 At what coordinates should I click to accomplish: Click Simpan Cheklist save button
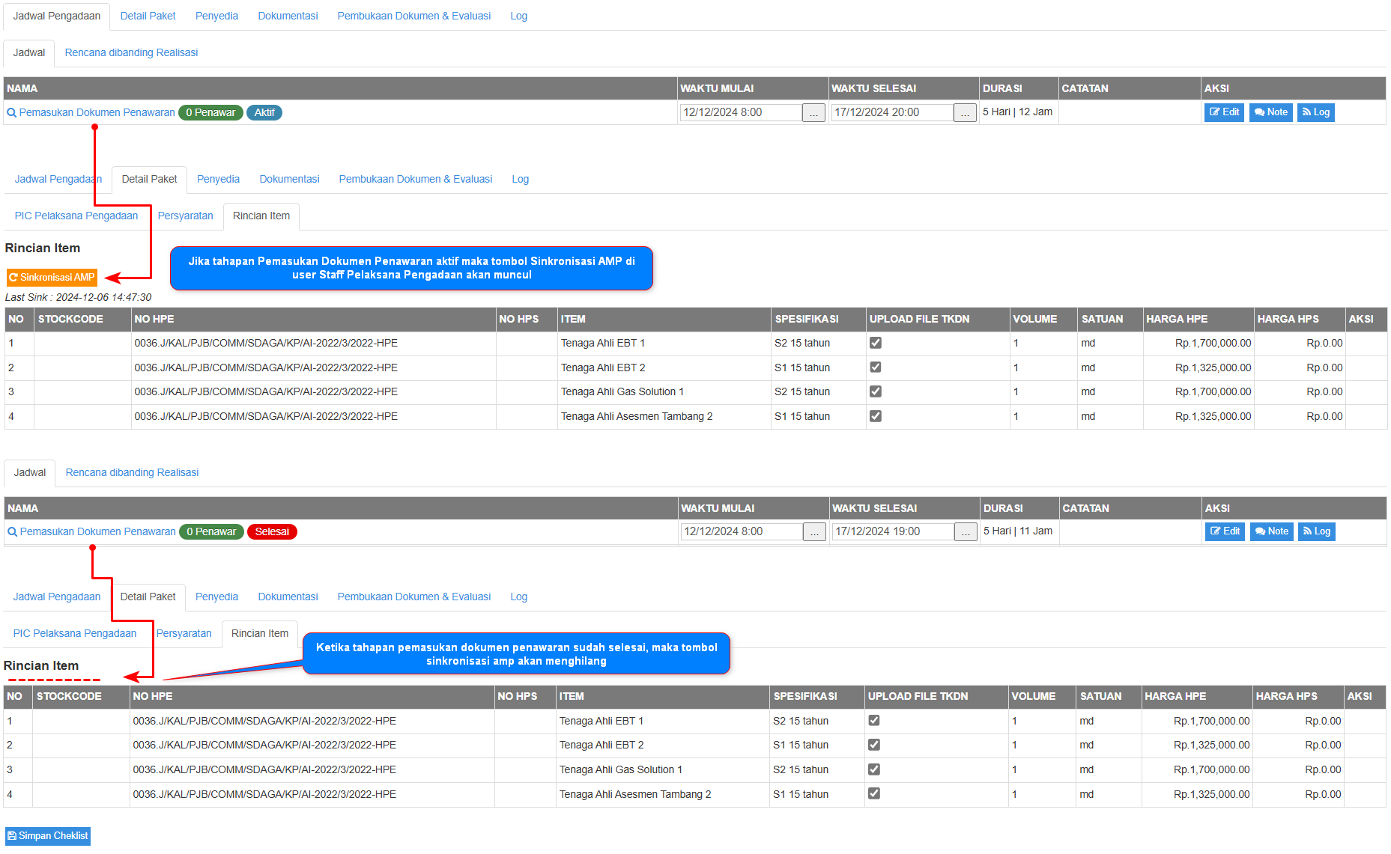click(48, 835)
